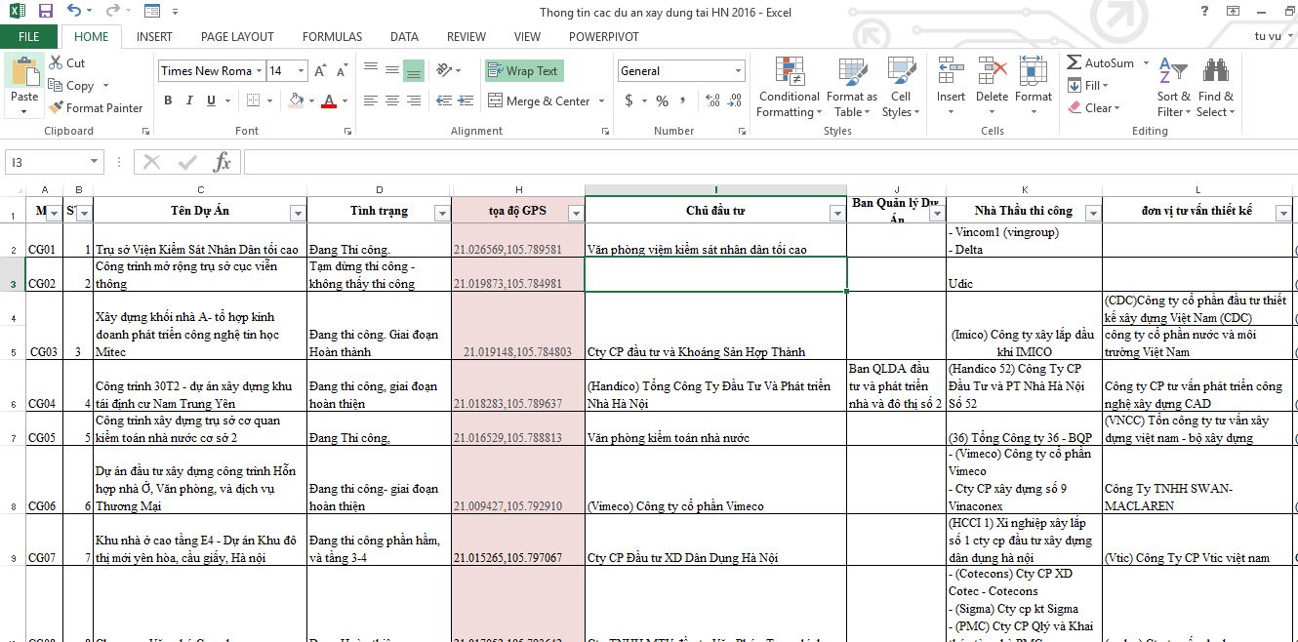Decrease the font size
The width and height of the screenshot is (1298, 642).
point(342,71)
